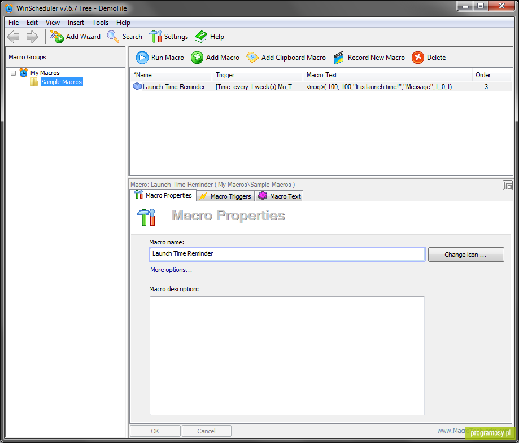Click the OK button
Screen dimensions: 519x443
click(155, 431)
